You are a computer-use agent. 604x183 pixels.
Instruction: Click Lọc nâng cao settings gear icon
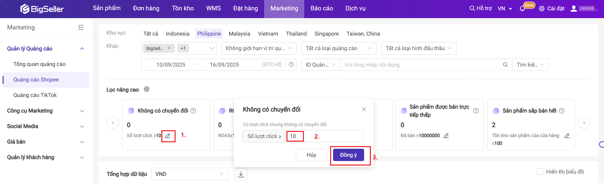(147, 89)
